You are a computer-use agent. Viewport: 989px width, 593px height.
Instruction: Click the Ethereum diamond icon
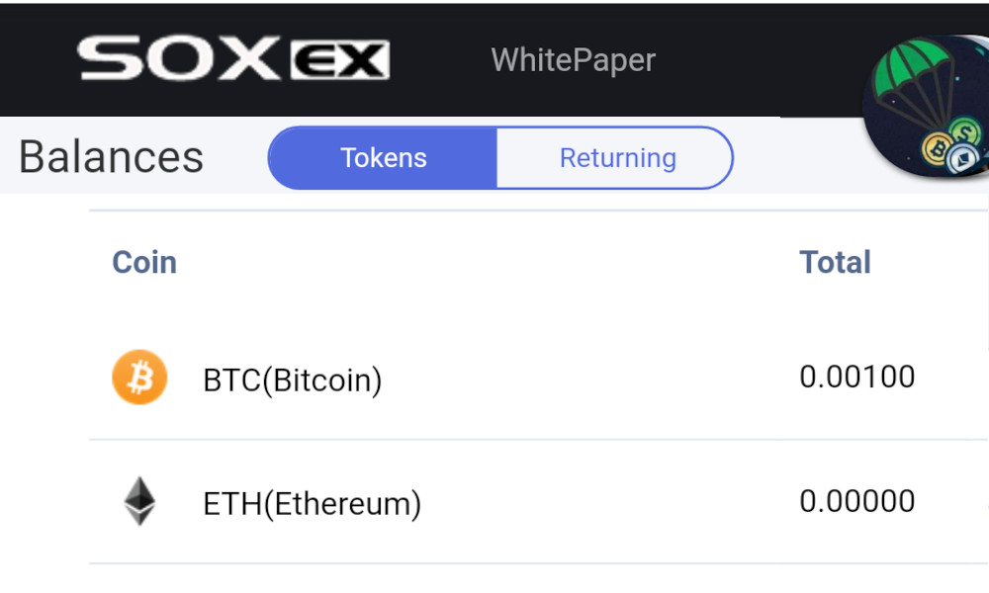coord(139,502)
